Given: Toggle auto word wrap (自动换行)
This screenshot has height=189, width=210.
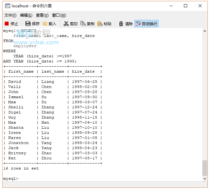Looking at the screenshot, I should pos(146,24).
